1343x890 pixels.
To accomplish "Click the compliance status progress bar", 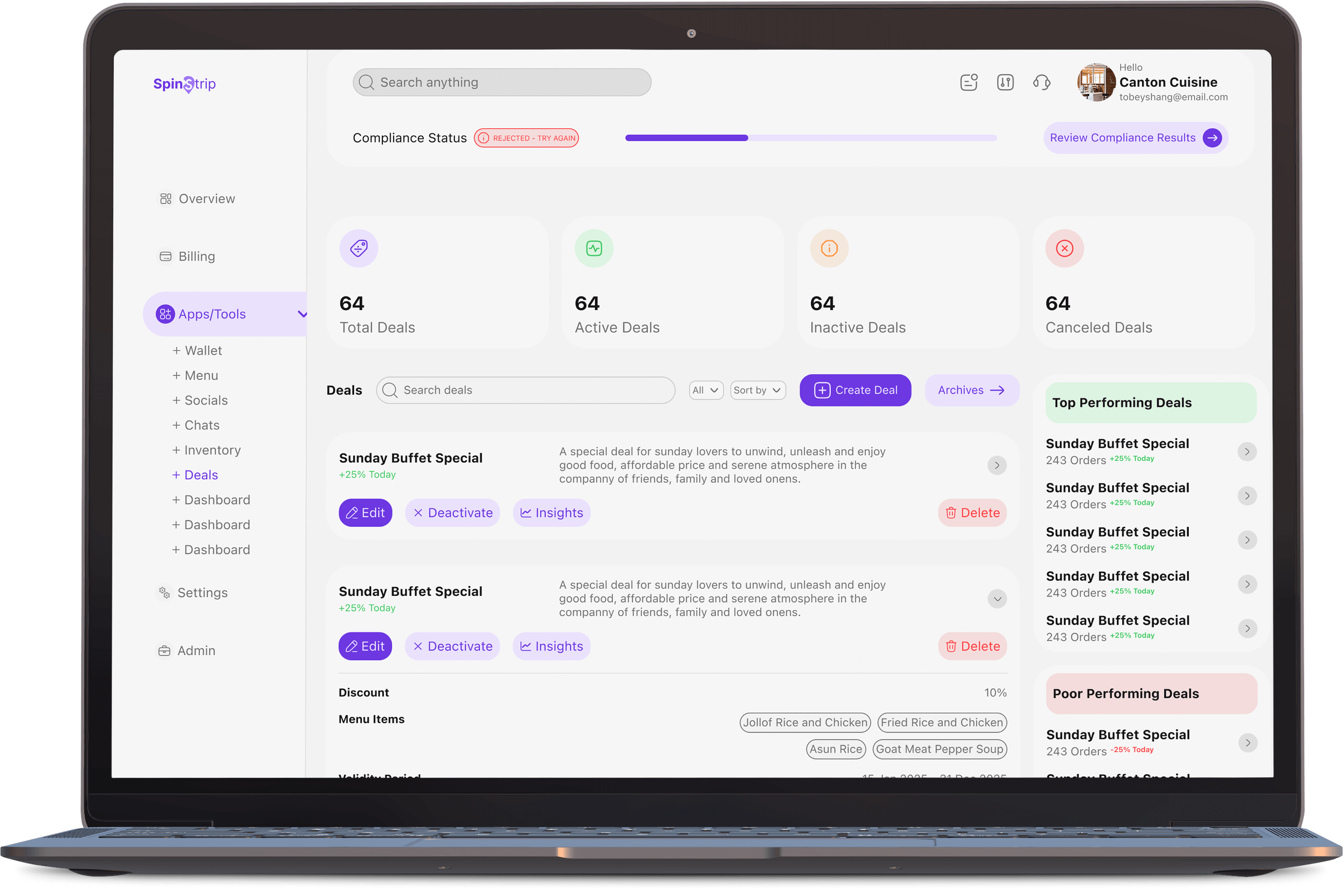I will coord(810,138).
